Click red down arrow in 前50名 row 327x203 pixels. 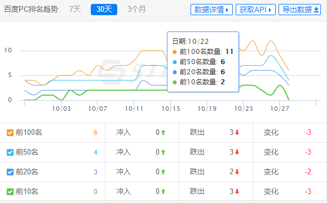coord(237,152)
